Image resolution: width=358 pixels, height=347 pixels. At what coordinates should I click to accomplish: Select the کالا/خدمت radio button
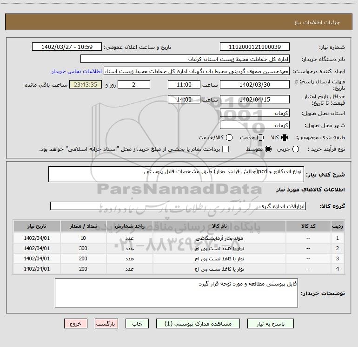tap(229, 137)
